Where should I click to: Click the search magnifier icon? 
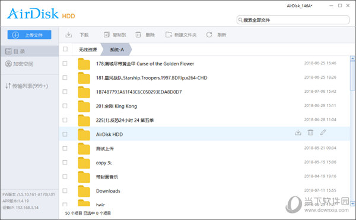click(x=240, y=20)
